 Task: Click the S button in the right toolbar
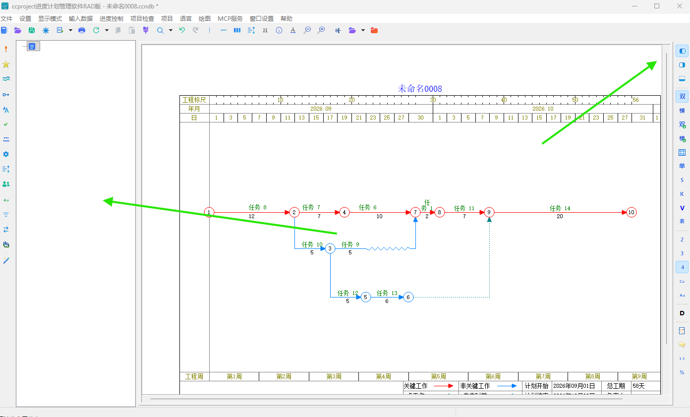point(682,180)
